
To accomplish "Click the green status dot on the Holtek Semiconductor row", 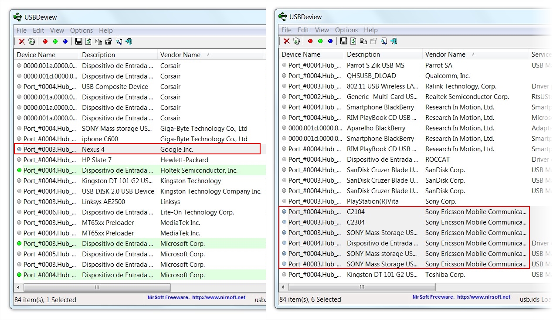I will pos(19,170).
